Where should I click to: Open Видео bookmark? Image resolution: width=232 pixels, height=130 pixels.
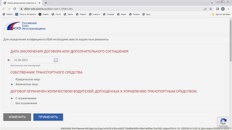pyautogui.click(x=122, y=14)
